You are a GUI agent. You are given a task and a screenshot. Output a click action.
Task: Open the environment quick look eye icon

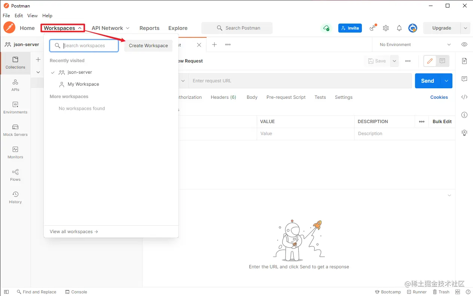pyautogui.click(x=464, y=45)
